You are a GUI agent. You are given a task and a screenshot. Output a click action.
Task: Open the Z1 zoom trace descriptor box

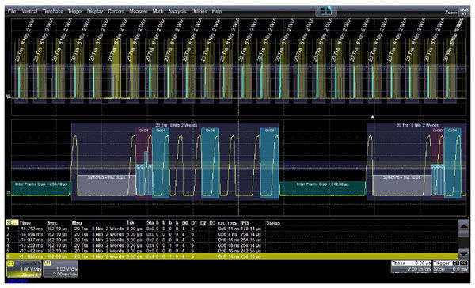tap(24, 269)
